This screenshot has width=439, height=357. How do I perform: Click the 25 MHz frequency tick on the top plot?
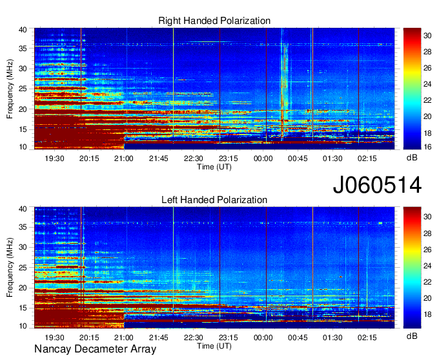(x=23, y=89)
